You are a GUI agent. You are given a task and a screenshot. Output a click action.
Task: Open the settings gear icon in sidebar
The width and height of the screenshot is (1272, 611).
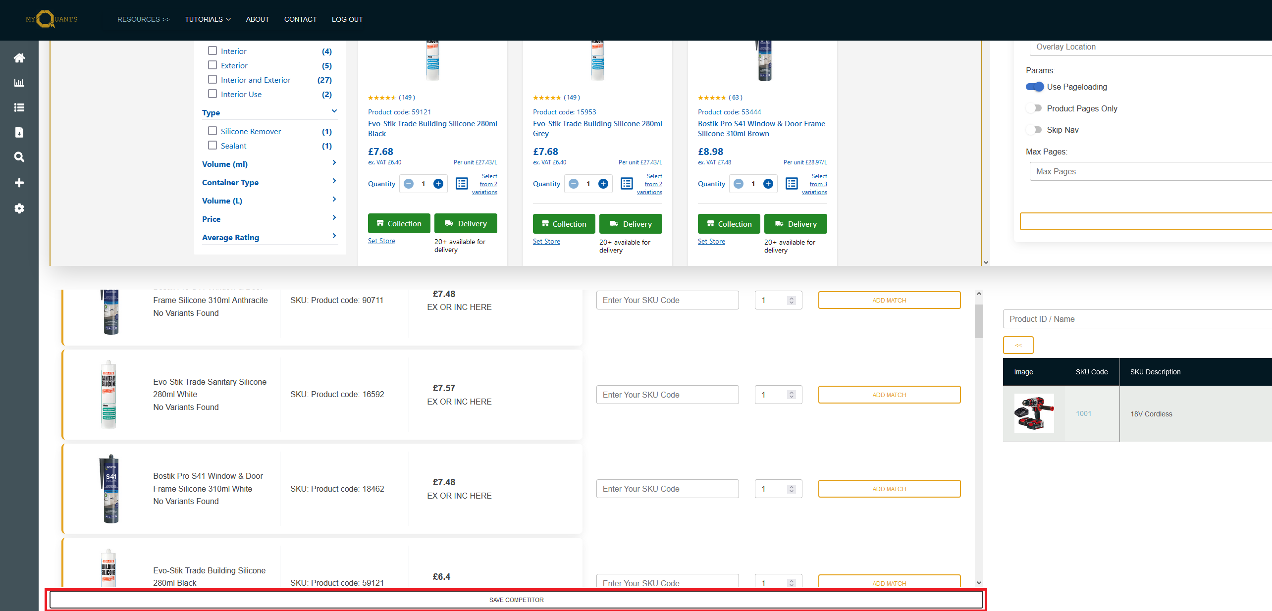coord(19,208)
